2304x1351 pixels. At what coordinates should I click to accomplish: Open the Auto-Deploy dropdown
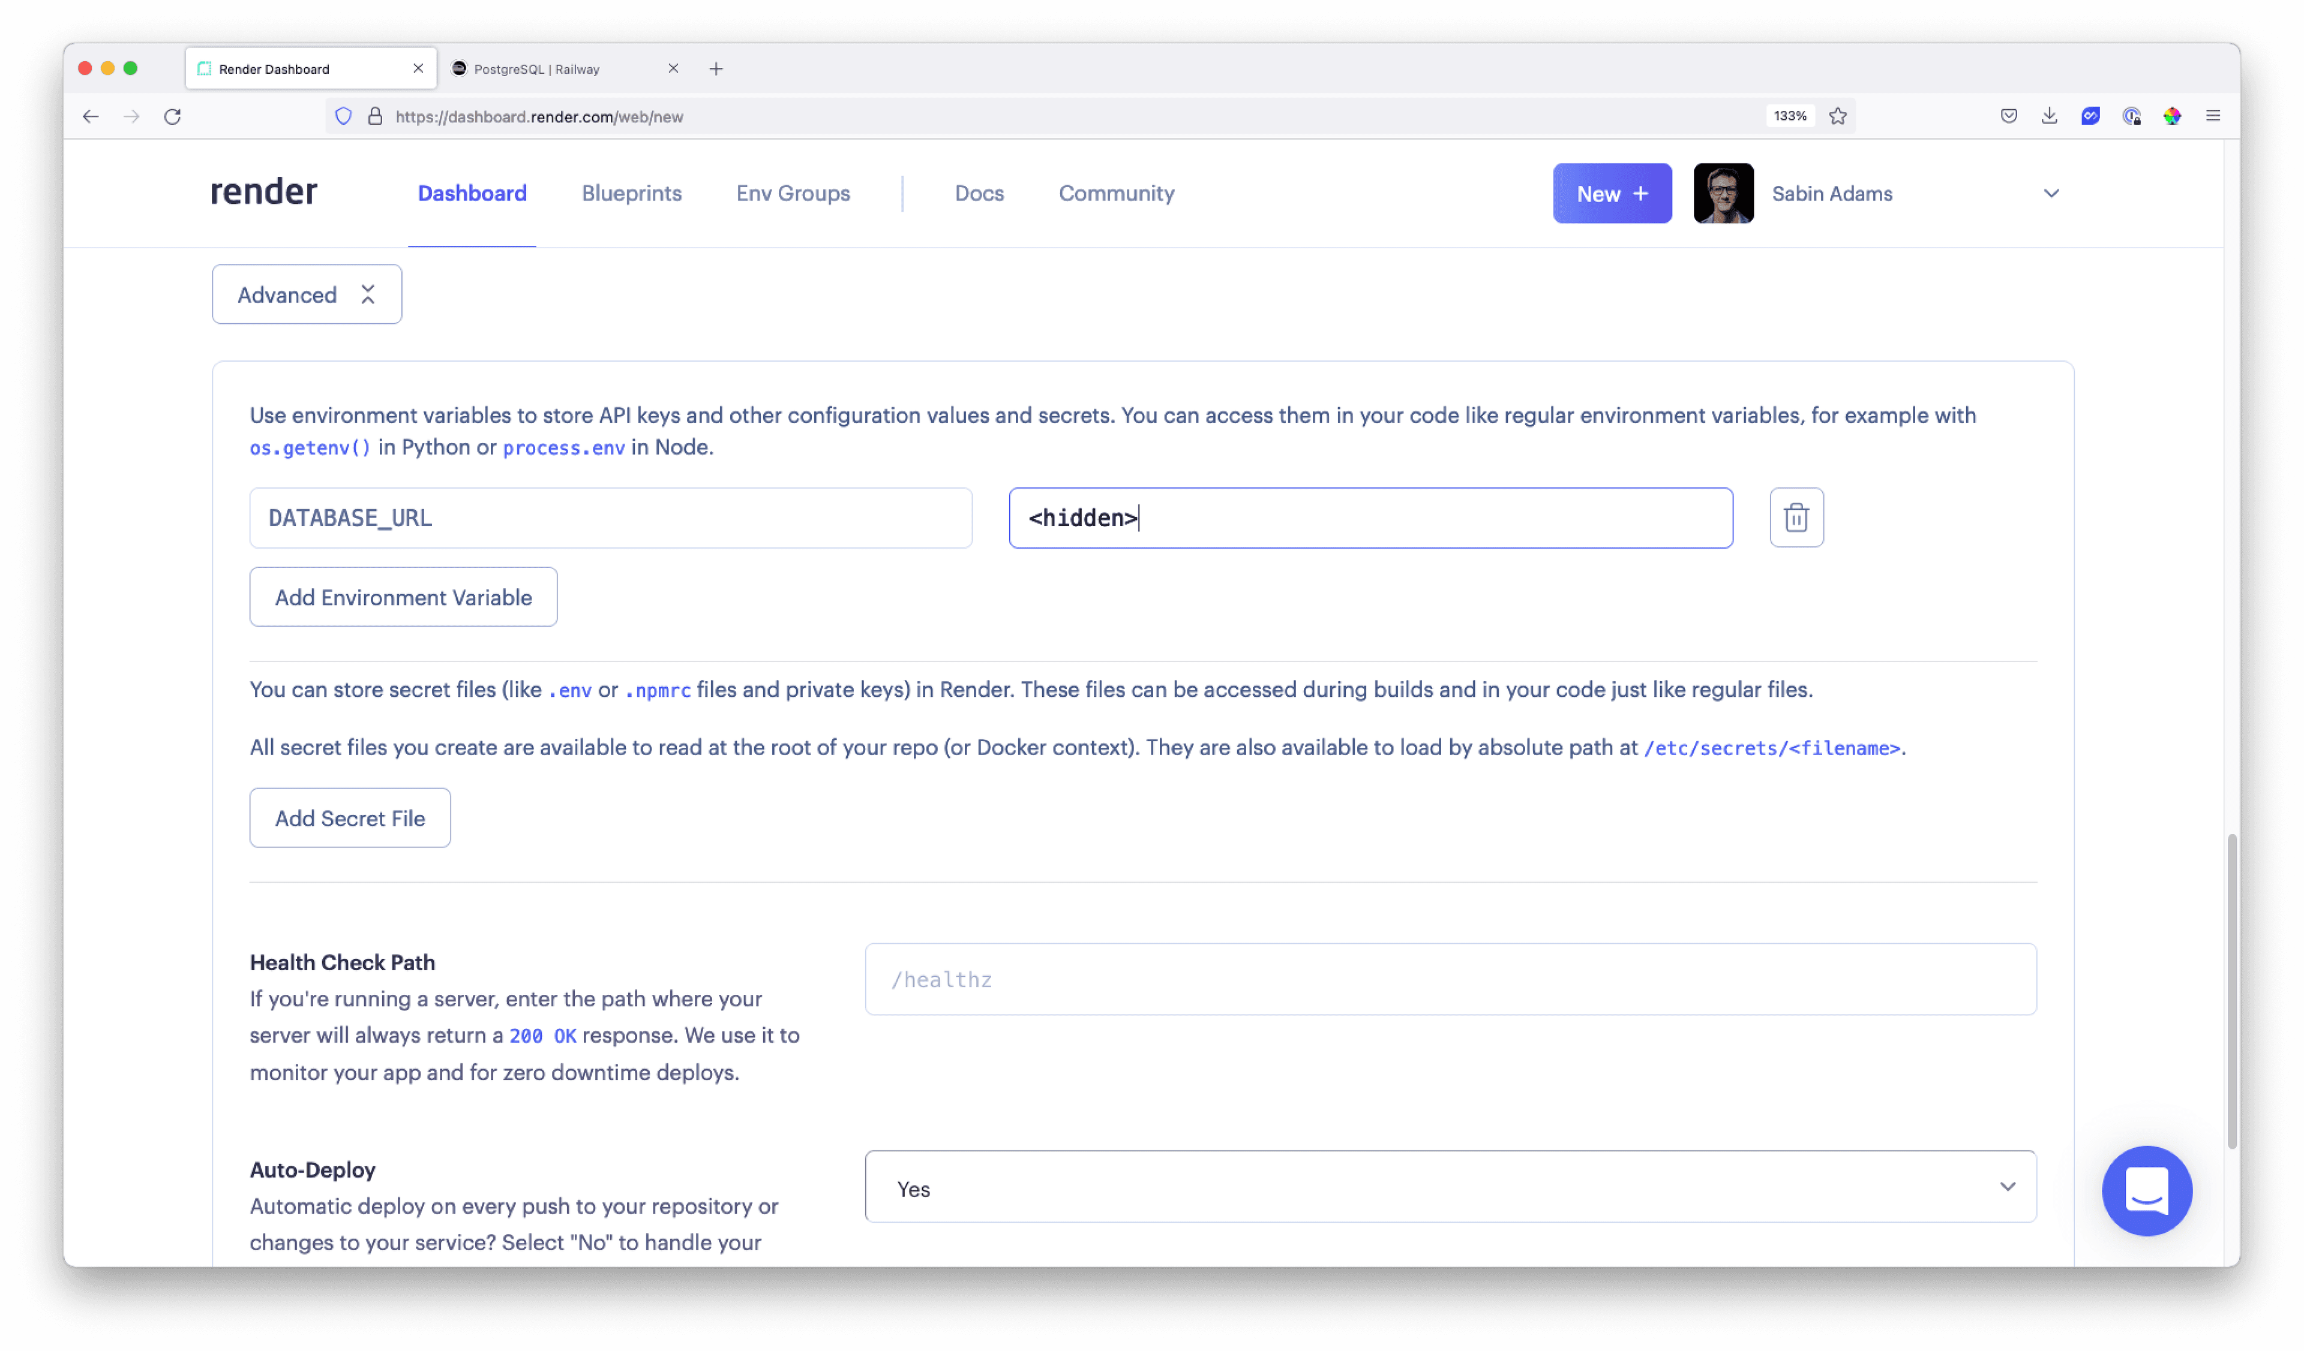(1450, 1187)
